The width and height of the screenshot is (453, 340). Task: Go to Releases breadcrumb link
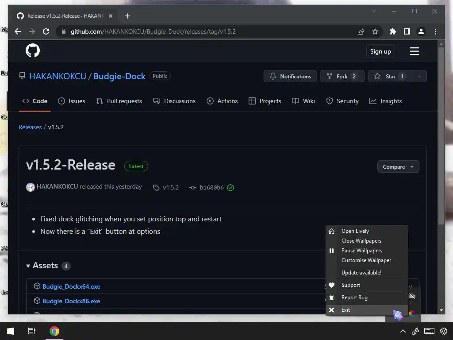click(x=30, y=127)
